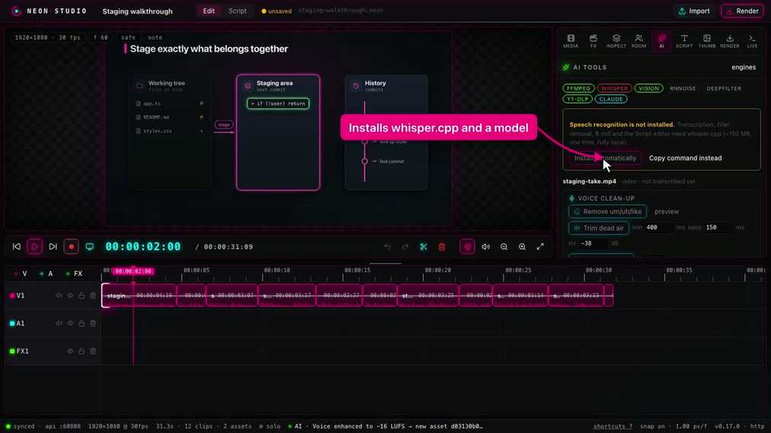This screenshot has width=771, height=433.
Task: Add a new FX track
Action: coord(74,273)
